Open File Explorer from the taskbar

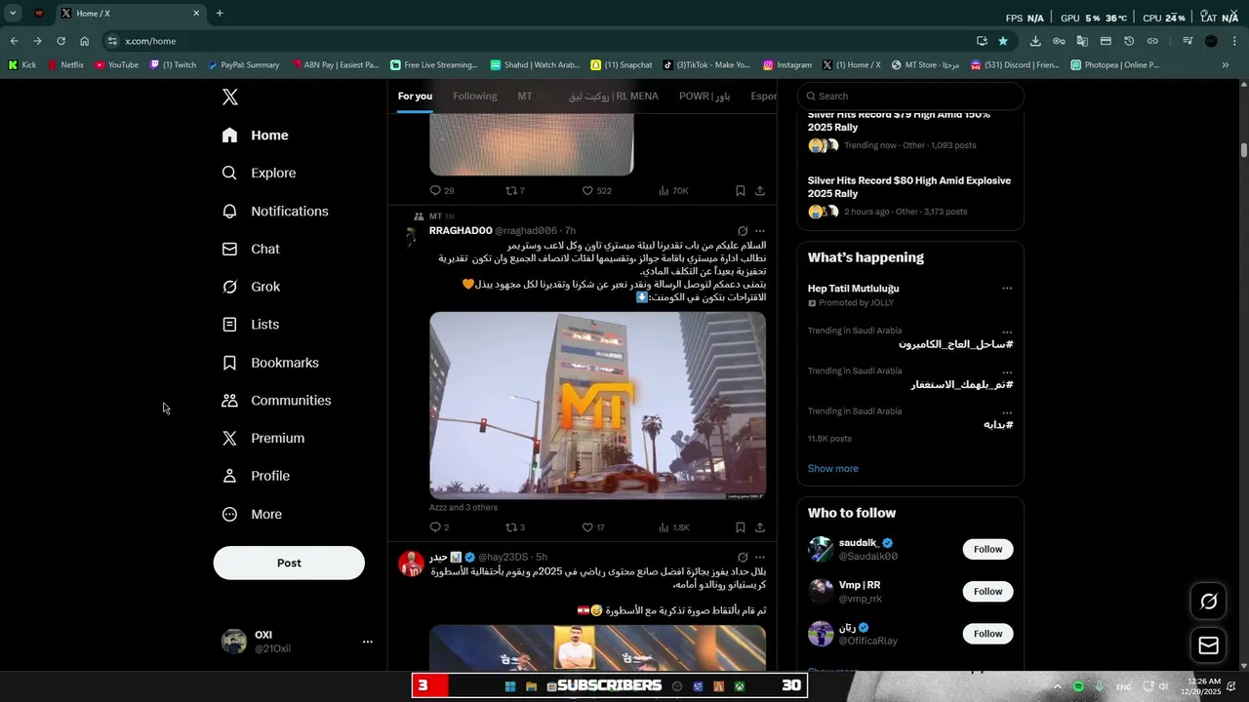[531, 686]
